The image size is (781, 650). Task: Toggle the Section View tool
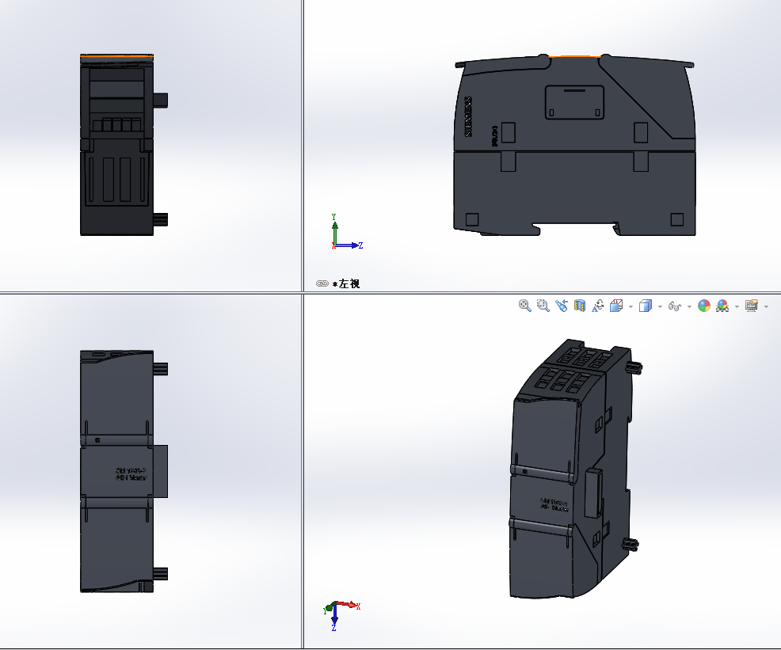(579, 305)
